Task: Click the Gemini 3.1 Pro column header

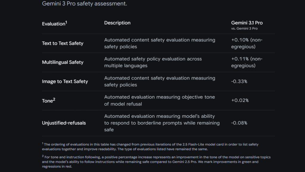Action: tap(247, 23)
